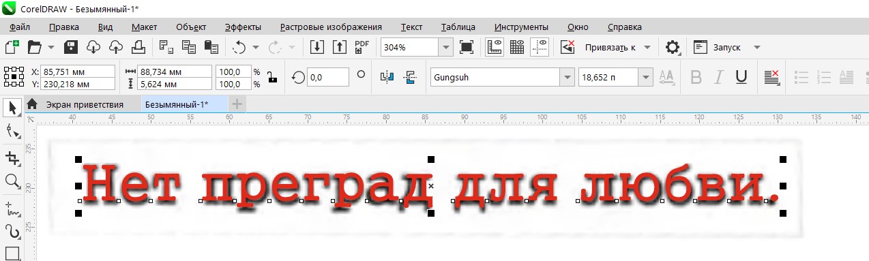Toggle guidelines visibility

(x=540, y=47)
